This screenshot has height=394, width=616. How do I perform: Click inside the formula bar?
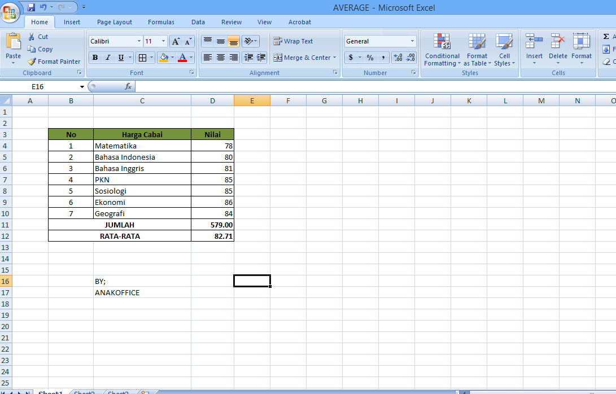(375, 86)
